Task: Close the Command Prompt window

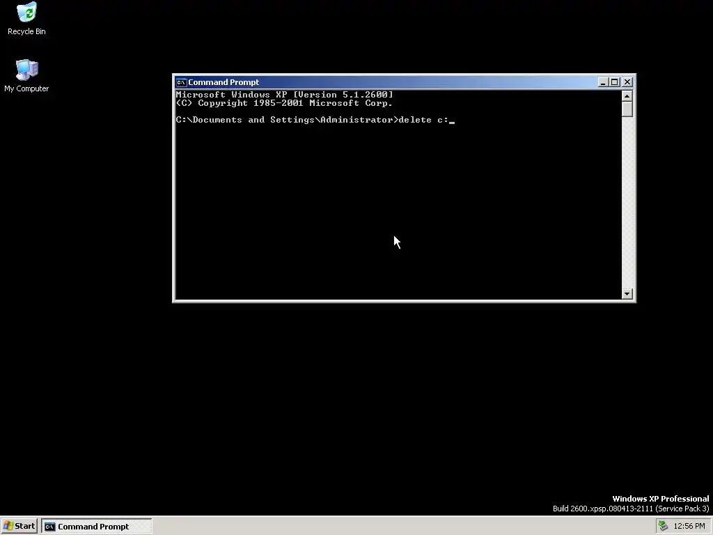Action: tap(627, 82)
